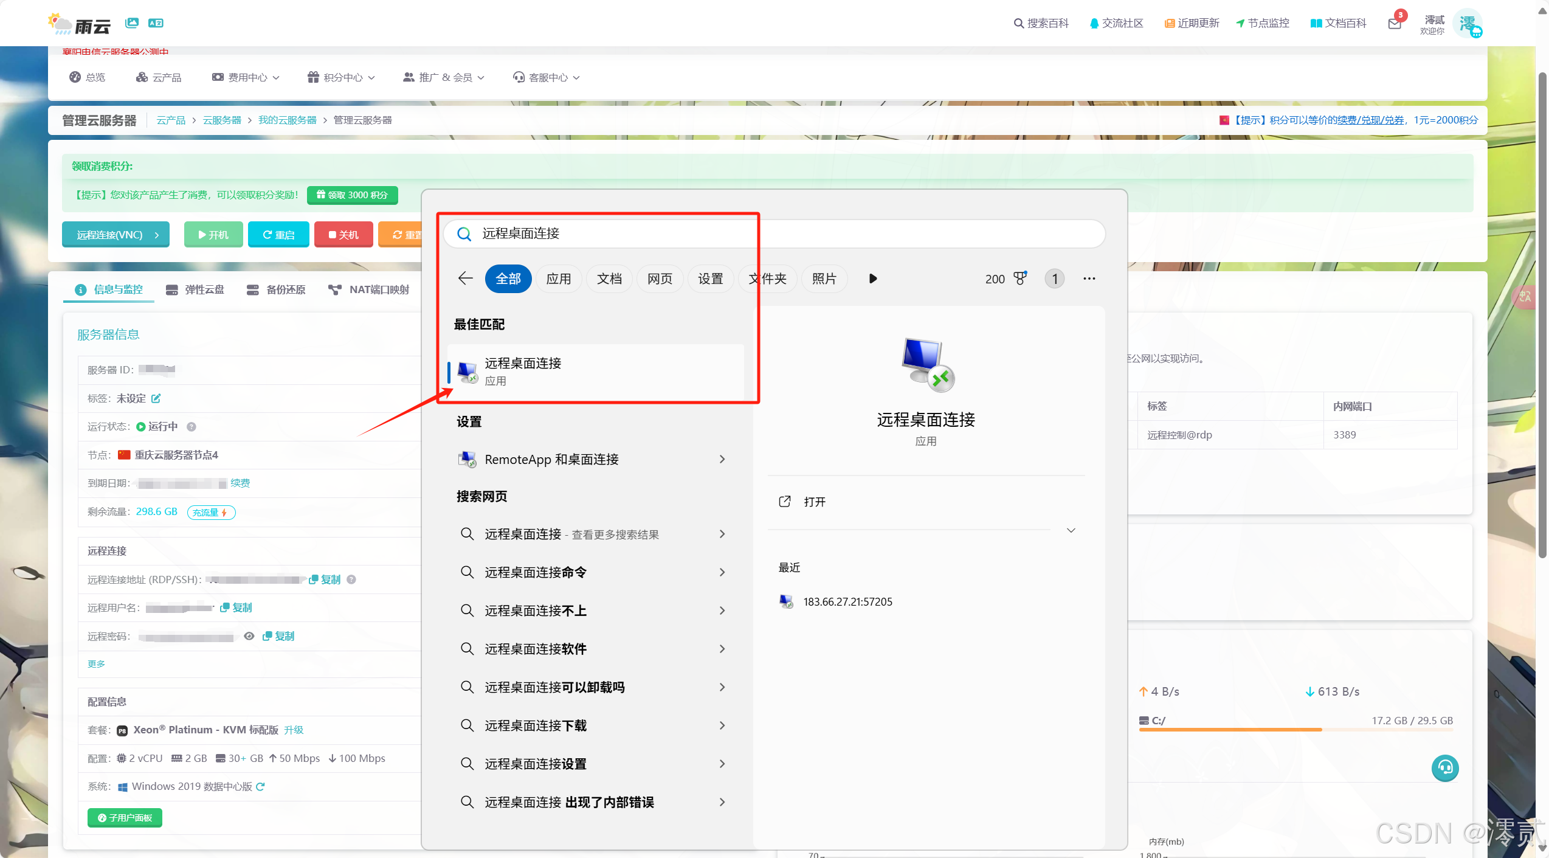Copy the RDP/SSH remote connection address
The height and width of the screenshot is (858, 1549).
click(326, 579)
